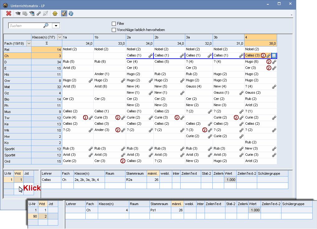Click the chain icon in Ch row, class 3a
This screenshot has height=229, width=317.
[210, 56]
